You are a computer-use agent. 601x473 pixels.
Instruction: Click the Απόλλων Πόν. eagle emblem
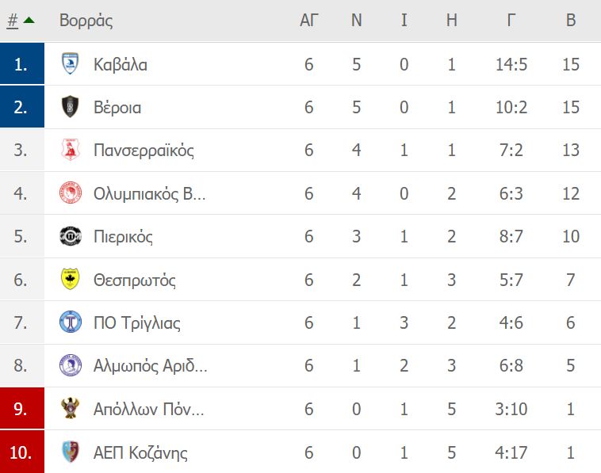pyautogui.click(x=70, y=408)
